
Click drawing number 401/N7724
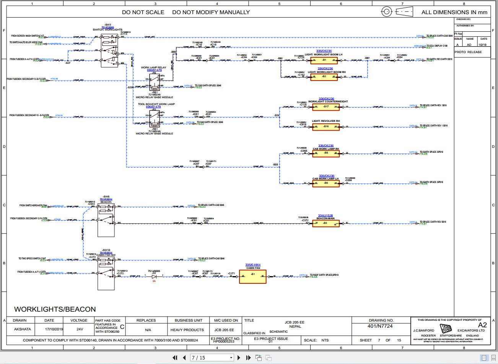click(381, 326)
